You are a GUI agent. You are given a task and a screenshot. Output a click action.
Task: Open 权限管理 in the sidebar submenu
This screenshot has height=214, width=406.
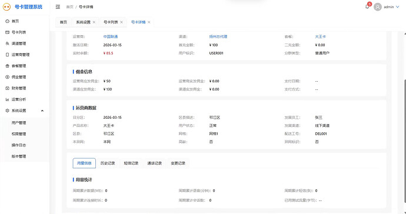click(19, 134)
